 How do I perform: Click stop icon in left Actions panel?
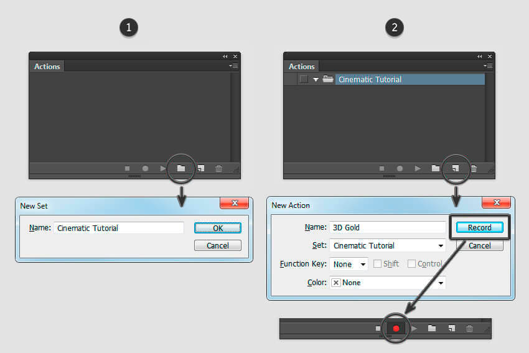[127, 168]
